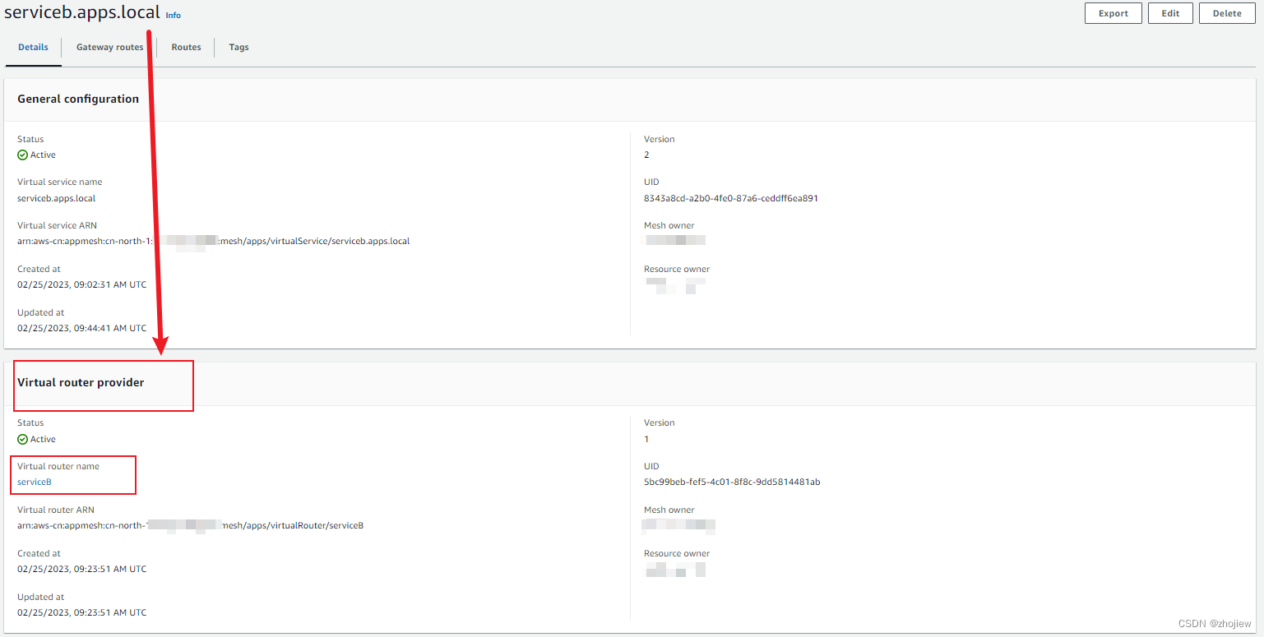Select the UID starting with 5bc99beb

pyautogui.click(x=732, y=482)
